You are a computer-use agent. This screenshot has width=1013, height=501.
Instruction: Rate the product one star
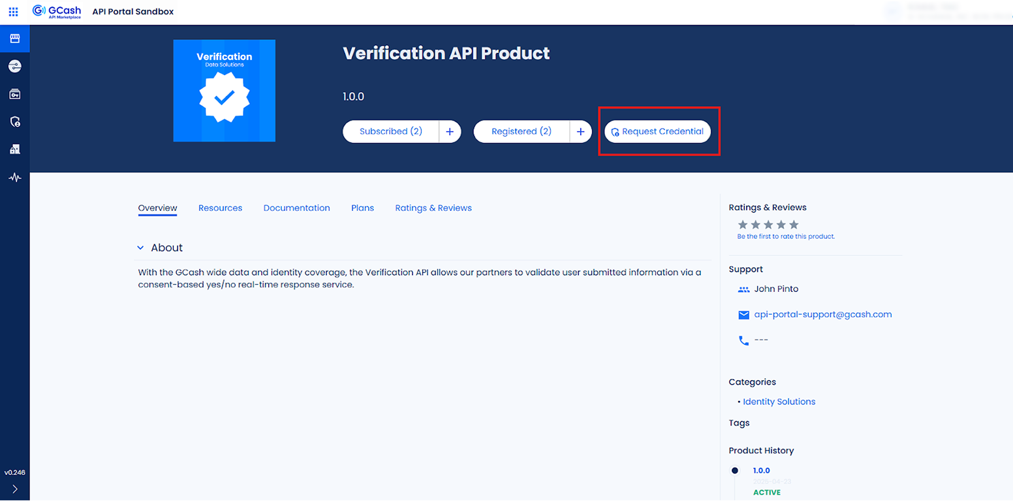point(743,225)
